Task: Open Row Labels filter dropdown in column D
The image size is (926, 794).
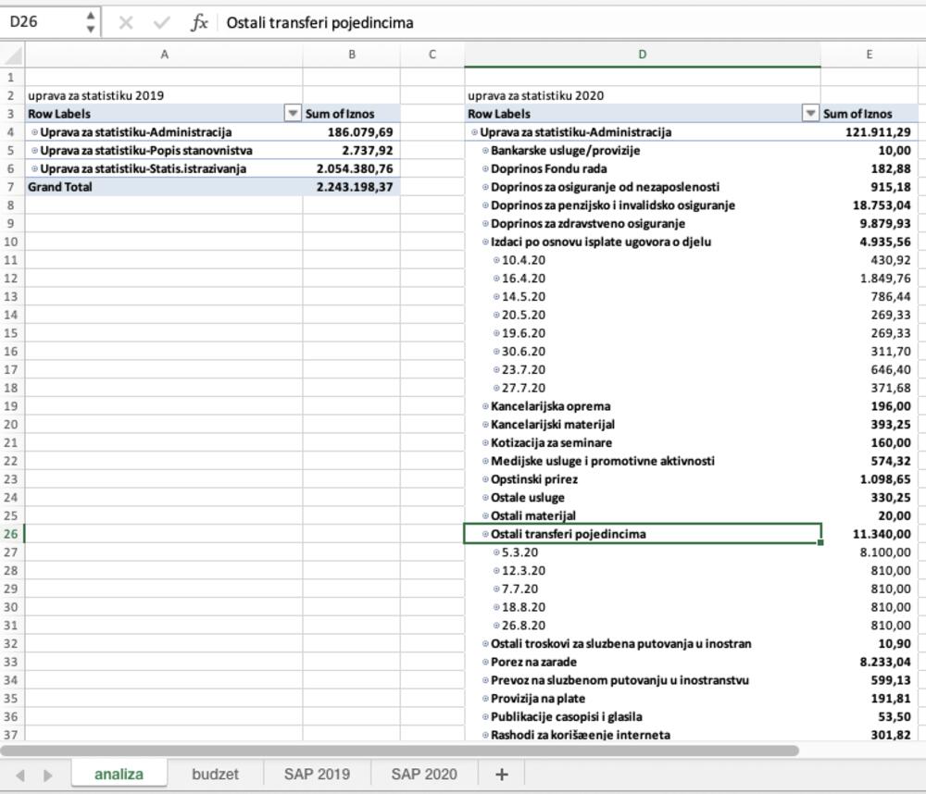Action: coord(811,114)
